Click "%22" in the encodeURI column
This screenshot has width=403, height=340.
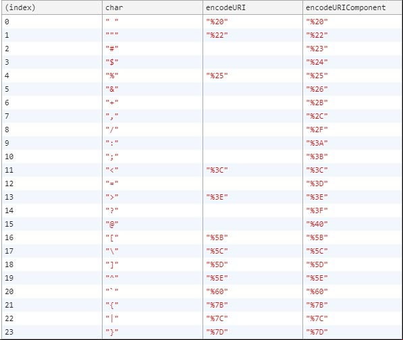pyautogui.click(x=217, y=35)
